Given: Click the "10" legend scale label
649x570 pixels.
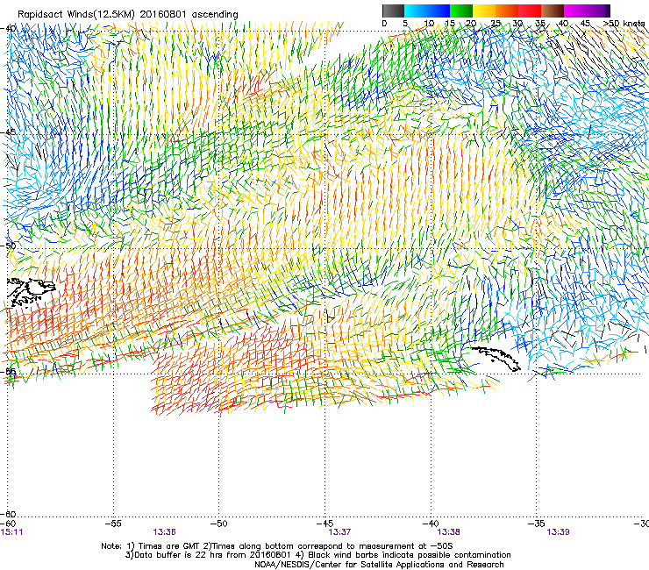Looking at the screenshot, I should pyautogui.click(x=429, y=23).
